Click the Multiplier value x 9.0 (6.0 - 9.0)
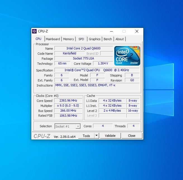The width and height of the screenshot is (183, 180). (68, 105)
